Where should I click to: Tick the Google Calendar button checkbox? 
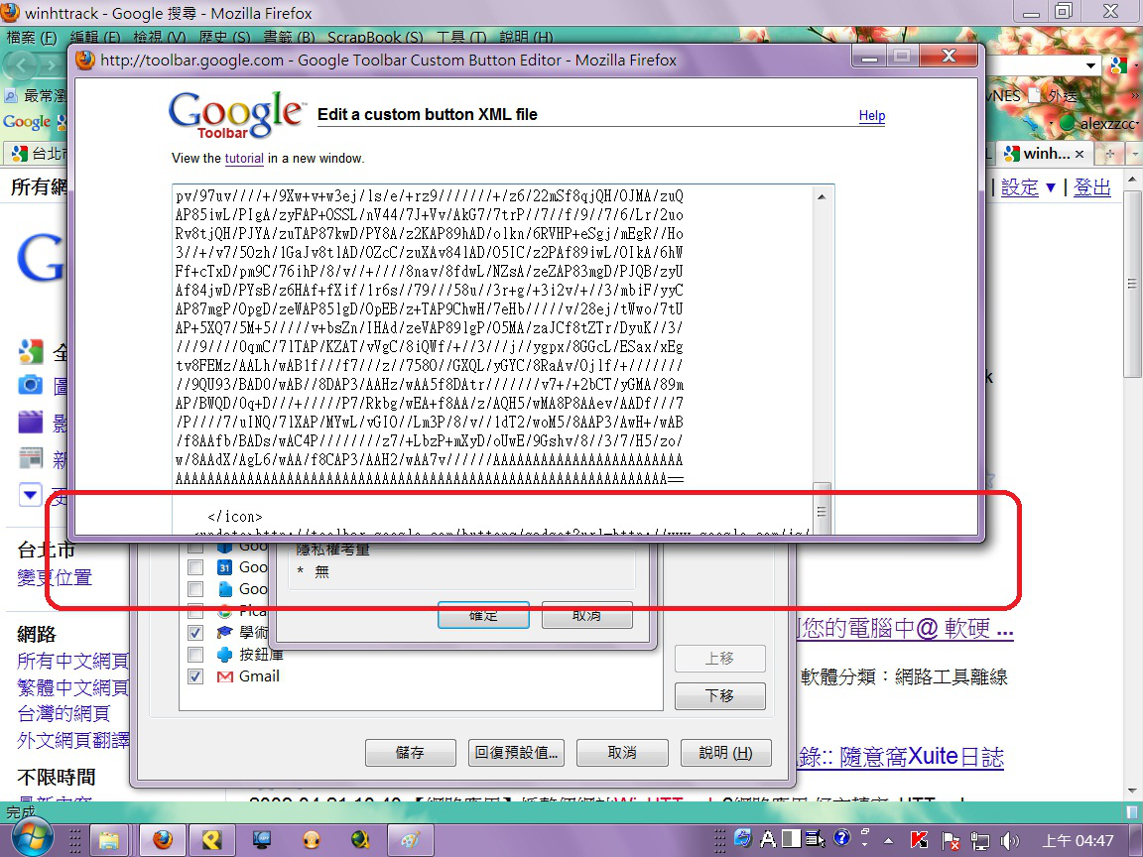coord(195,567)
